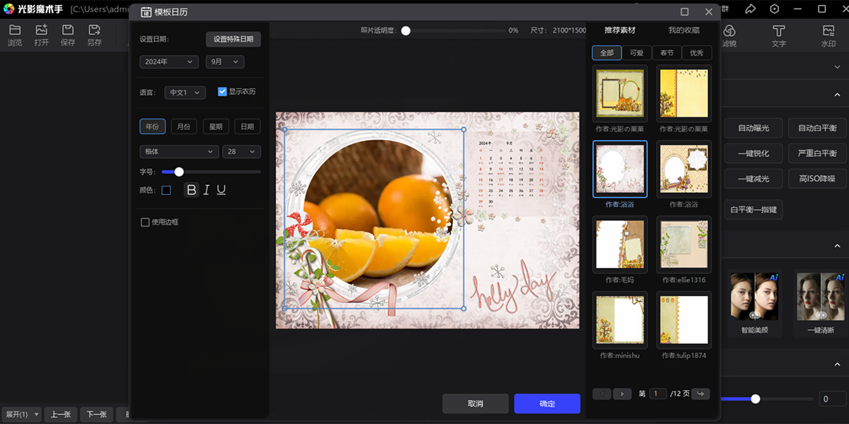Click Set Special Date (设置特殊日期) button
Screen dimensions: 849x424
coord(233,39)
